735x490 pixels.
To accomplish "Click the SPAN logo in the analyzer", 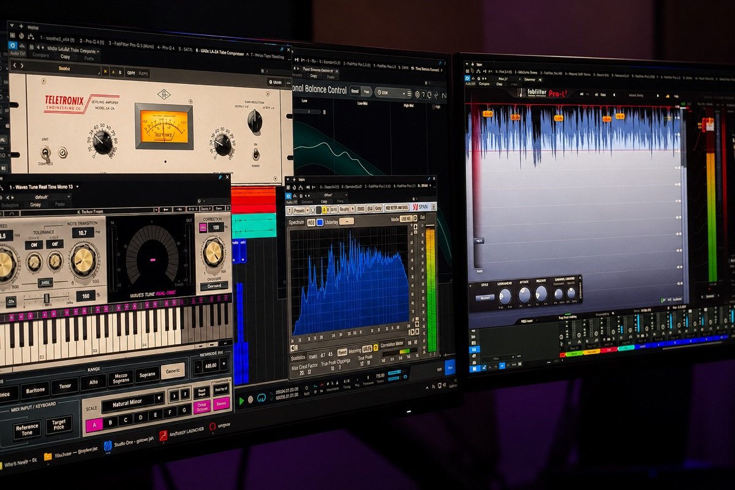I will [x=423, y=208].
